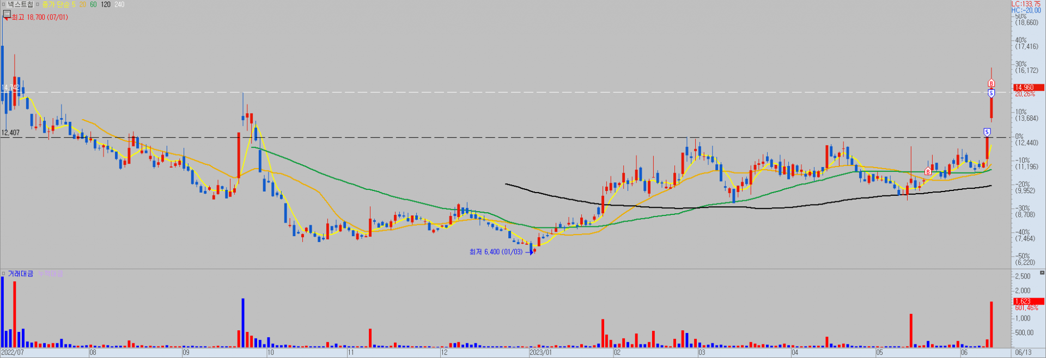Screen dimensions: 1046x358
Task: Click the blue arrow at 최저 6,400 label
Action: pos(530,252)
